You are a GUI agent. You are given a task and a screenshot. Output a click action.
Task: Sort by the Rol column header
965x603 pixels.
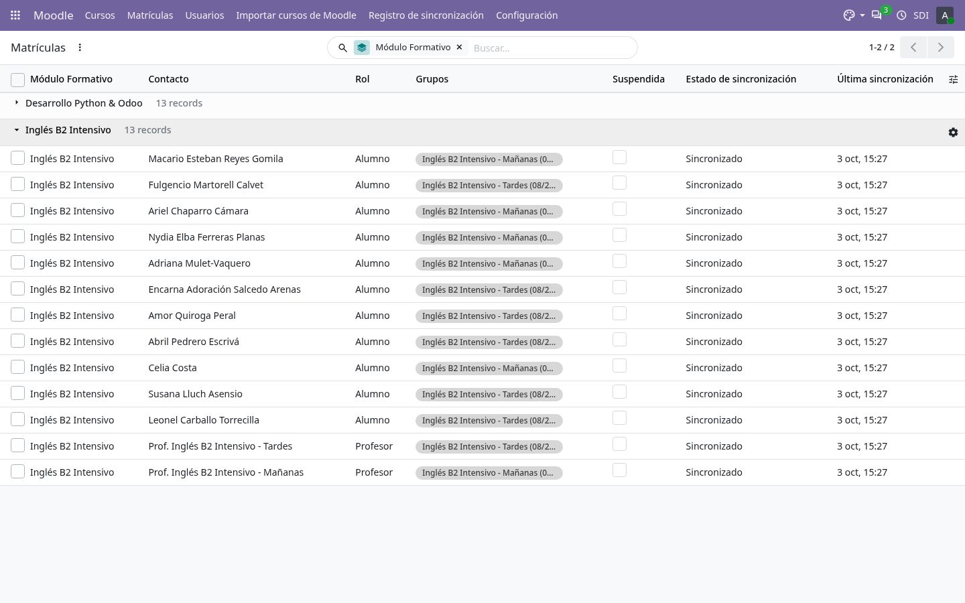(x=362, y=79)
